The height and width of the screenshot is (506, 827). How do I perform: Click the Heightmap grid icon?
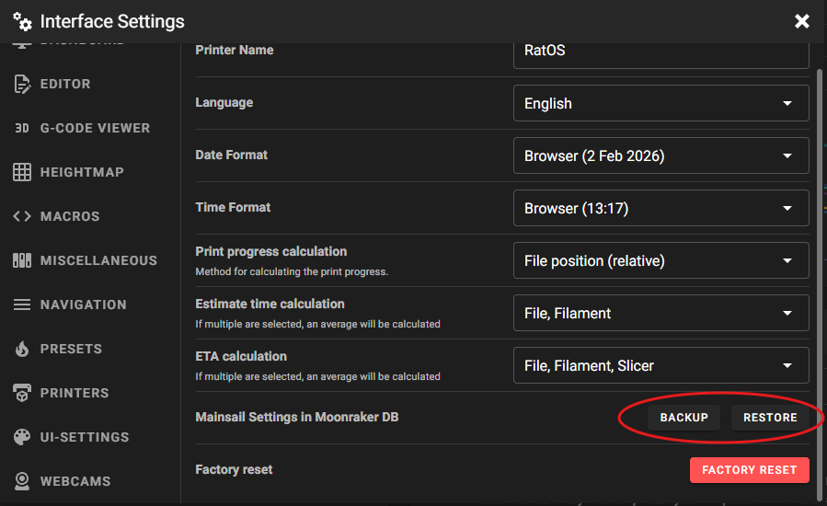click(22, 172)
